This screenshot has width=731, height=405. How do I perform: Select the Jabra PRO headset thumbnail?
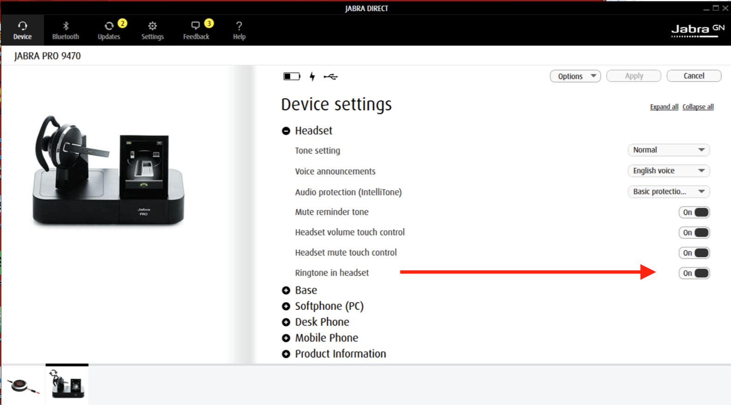67,384
